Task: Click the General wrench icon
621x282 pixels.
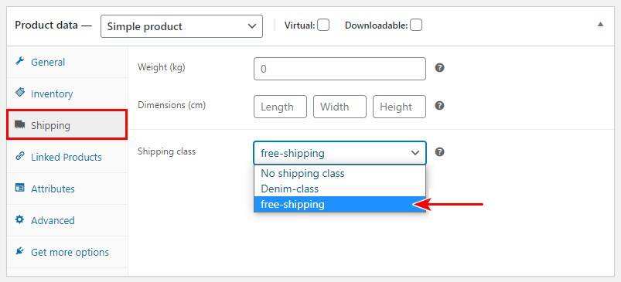Action: pyautogui.click(x=20, y=62)
